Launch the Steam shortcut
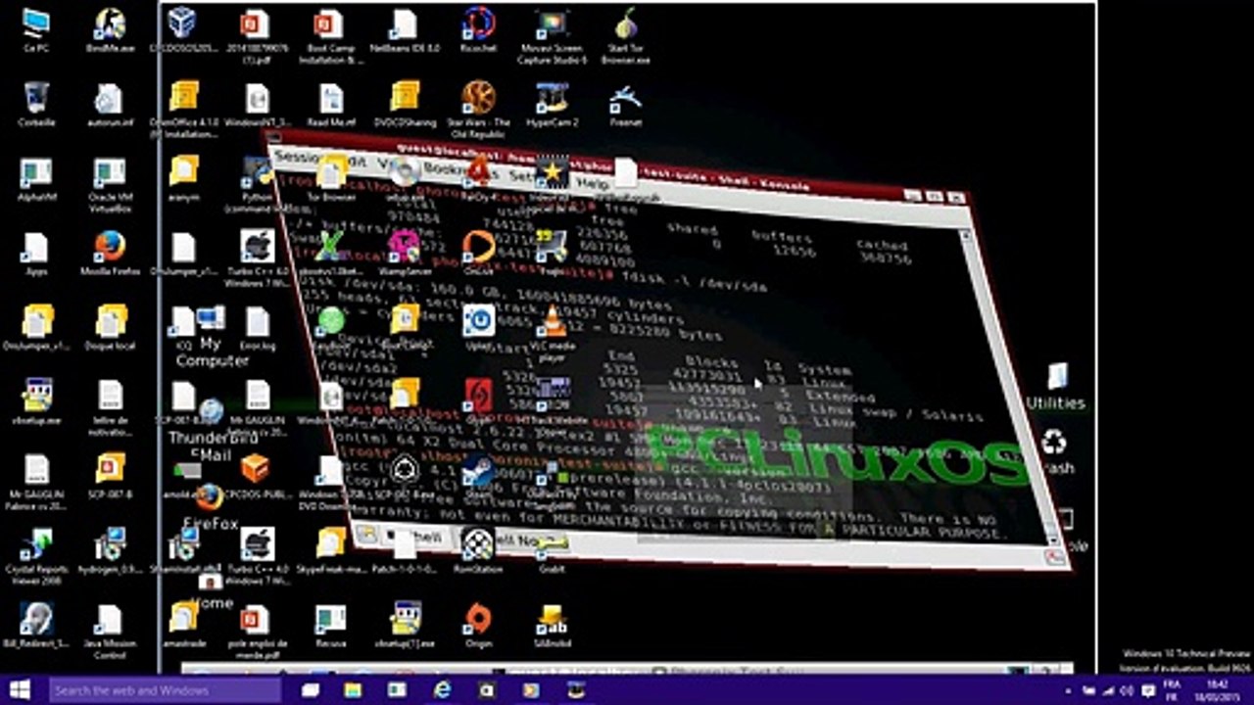Screen dimensions: 1254x705 (x=478, y=477)
